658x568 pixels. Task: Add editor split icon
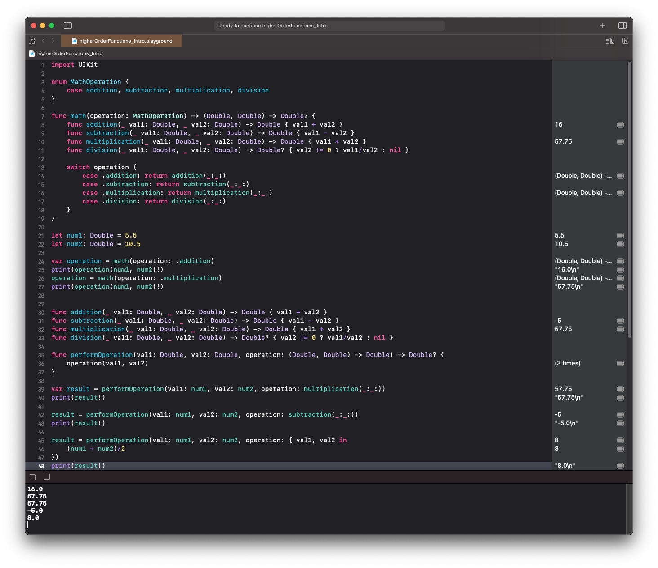(625, 40)
